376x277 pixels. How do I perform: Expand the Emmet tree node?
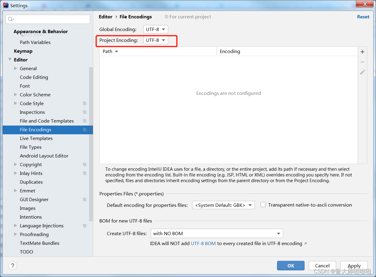tap(16, 191)
